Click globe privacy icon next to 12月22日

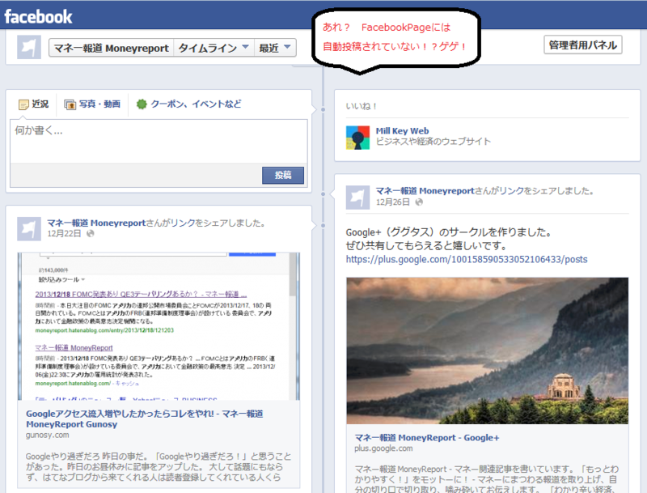pyautogui.click(x=91, y=234)
